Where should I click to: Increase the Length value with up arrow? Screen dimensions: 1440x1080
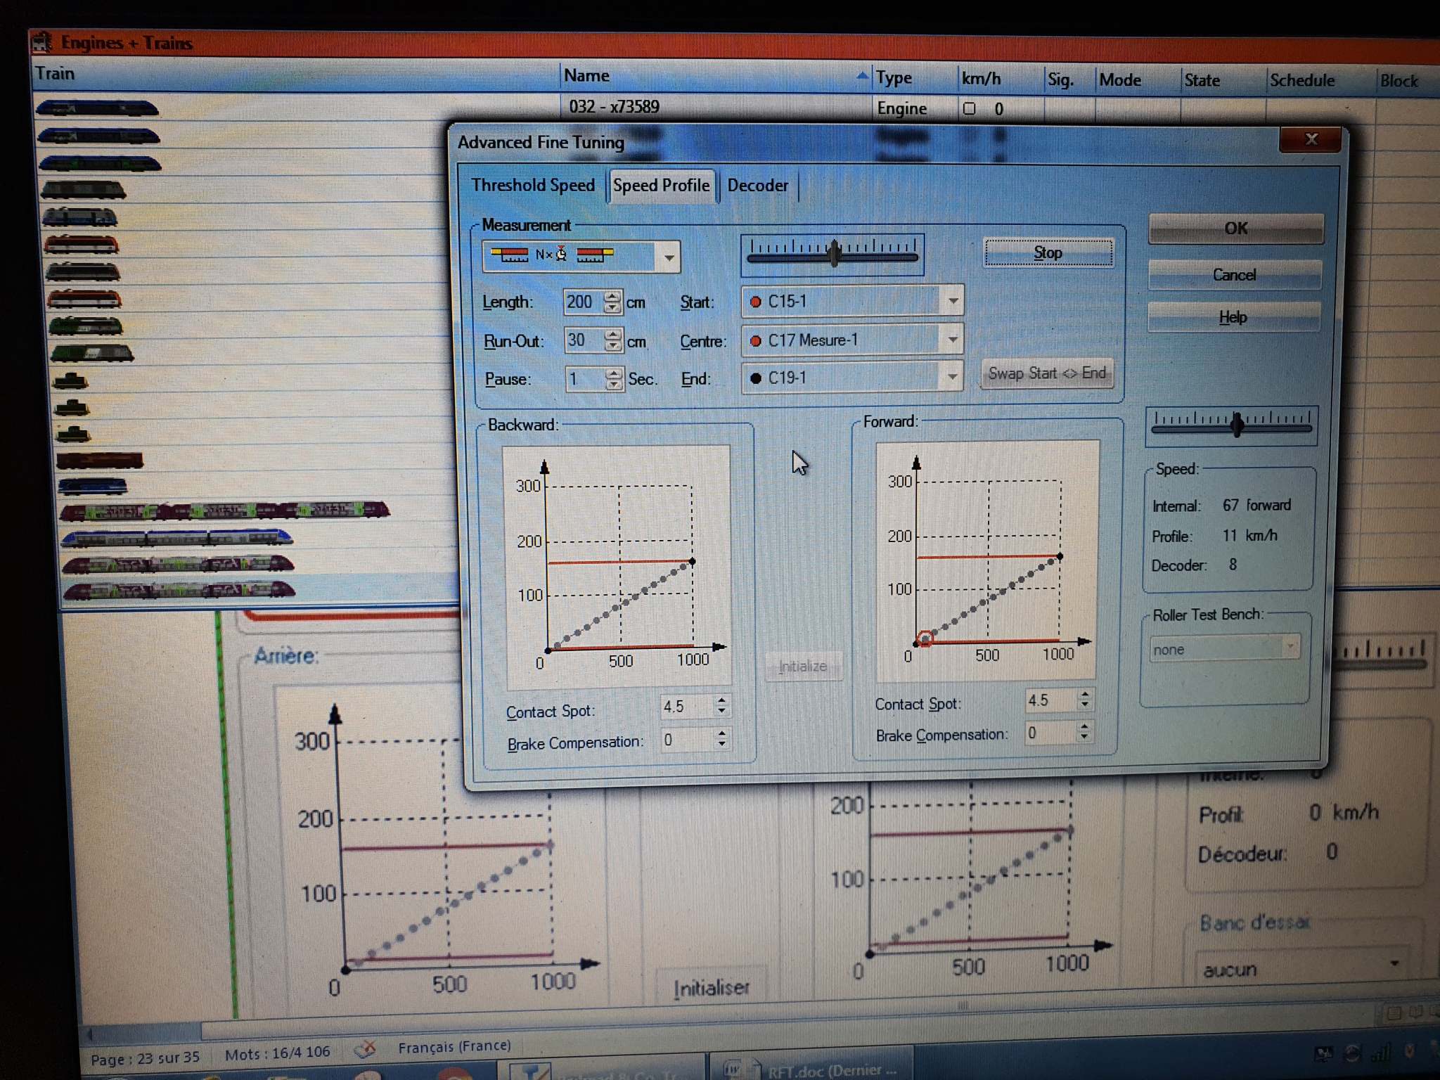pos(613,297)
